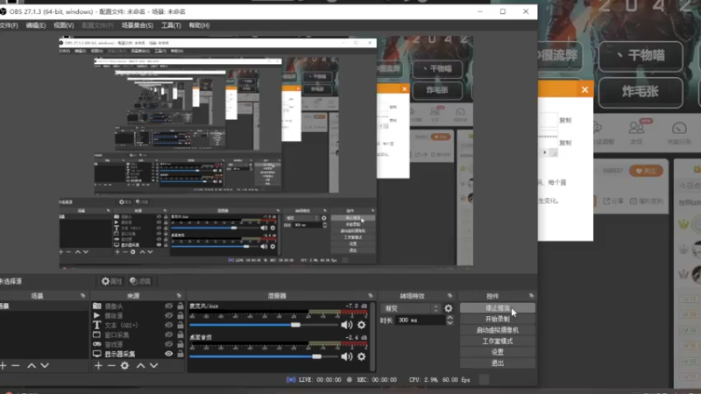
Task: Move the scene down with the down arrow
Action: (x=45, y=365)
